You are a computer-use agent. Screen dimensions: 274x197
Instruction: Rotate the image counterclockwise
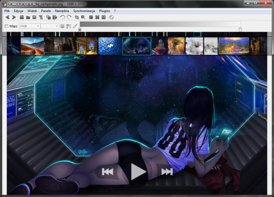coord(63,17)
